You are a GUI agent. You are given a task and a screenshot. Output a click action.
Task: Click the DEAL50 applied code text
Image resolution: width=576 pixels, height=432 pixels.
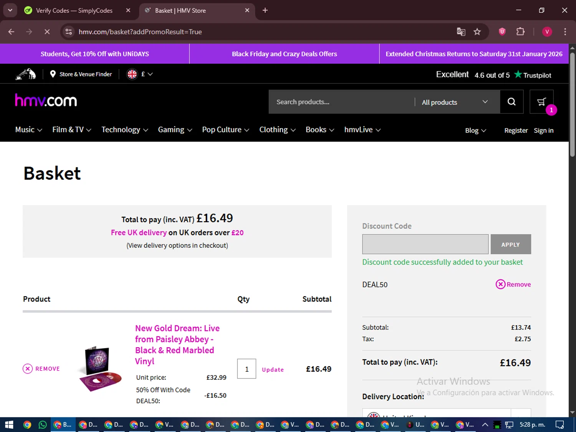tap(375, 285)
